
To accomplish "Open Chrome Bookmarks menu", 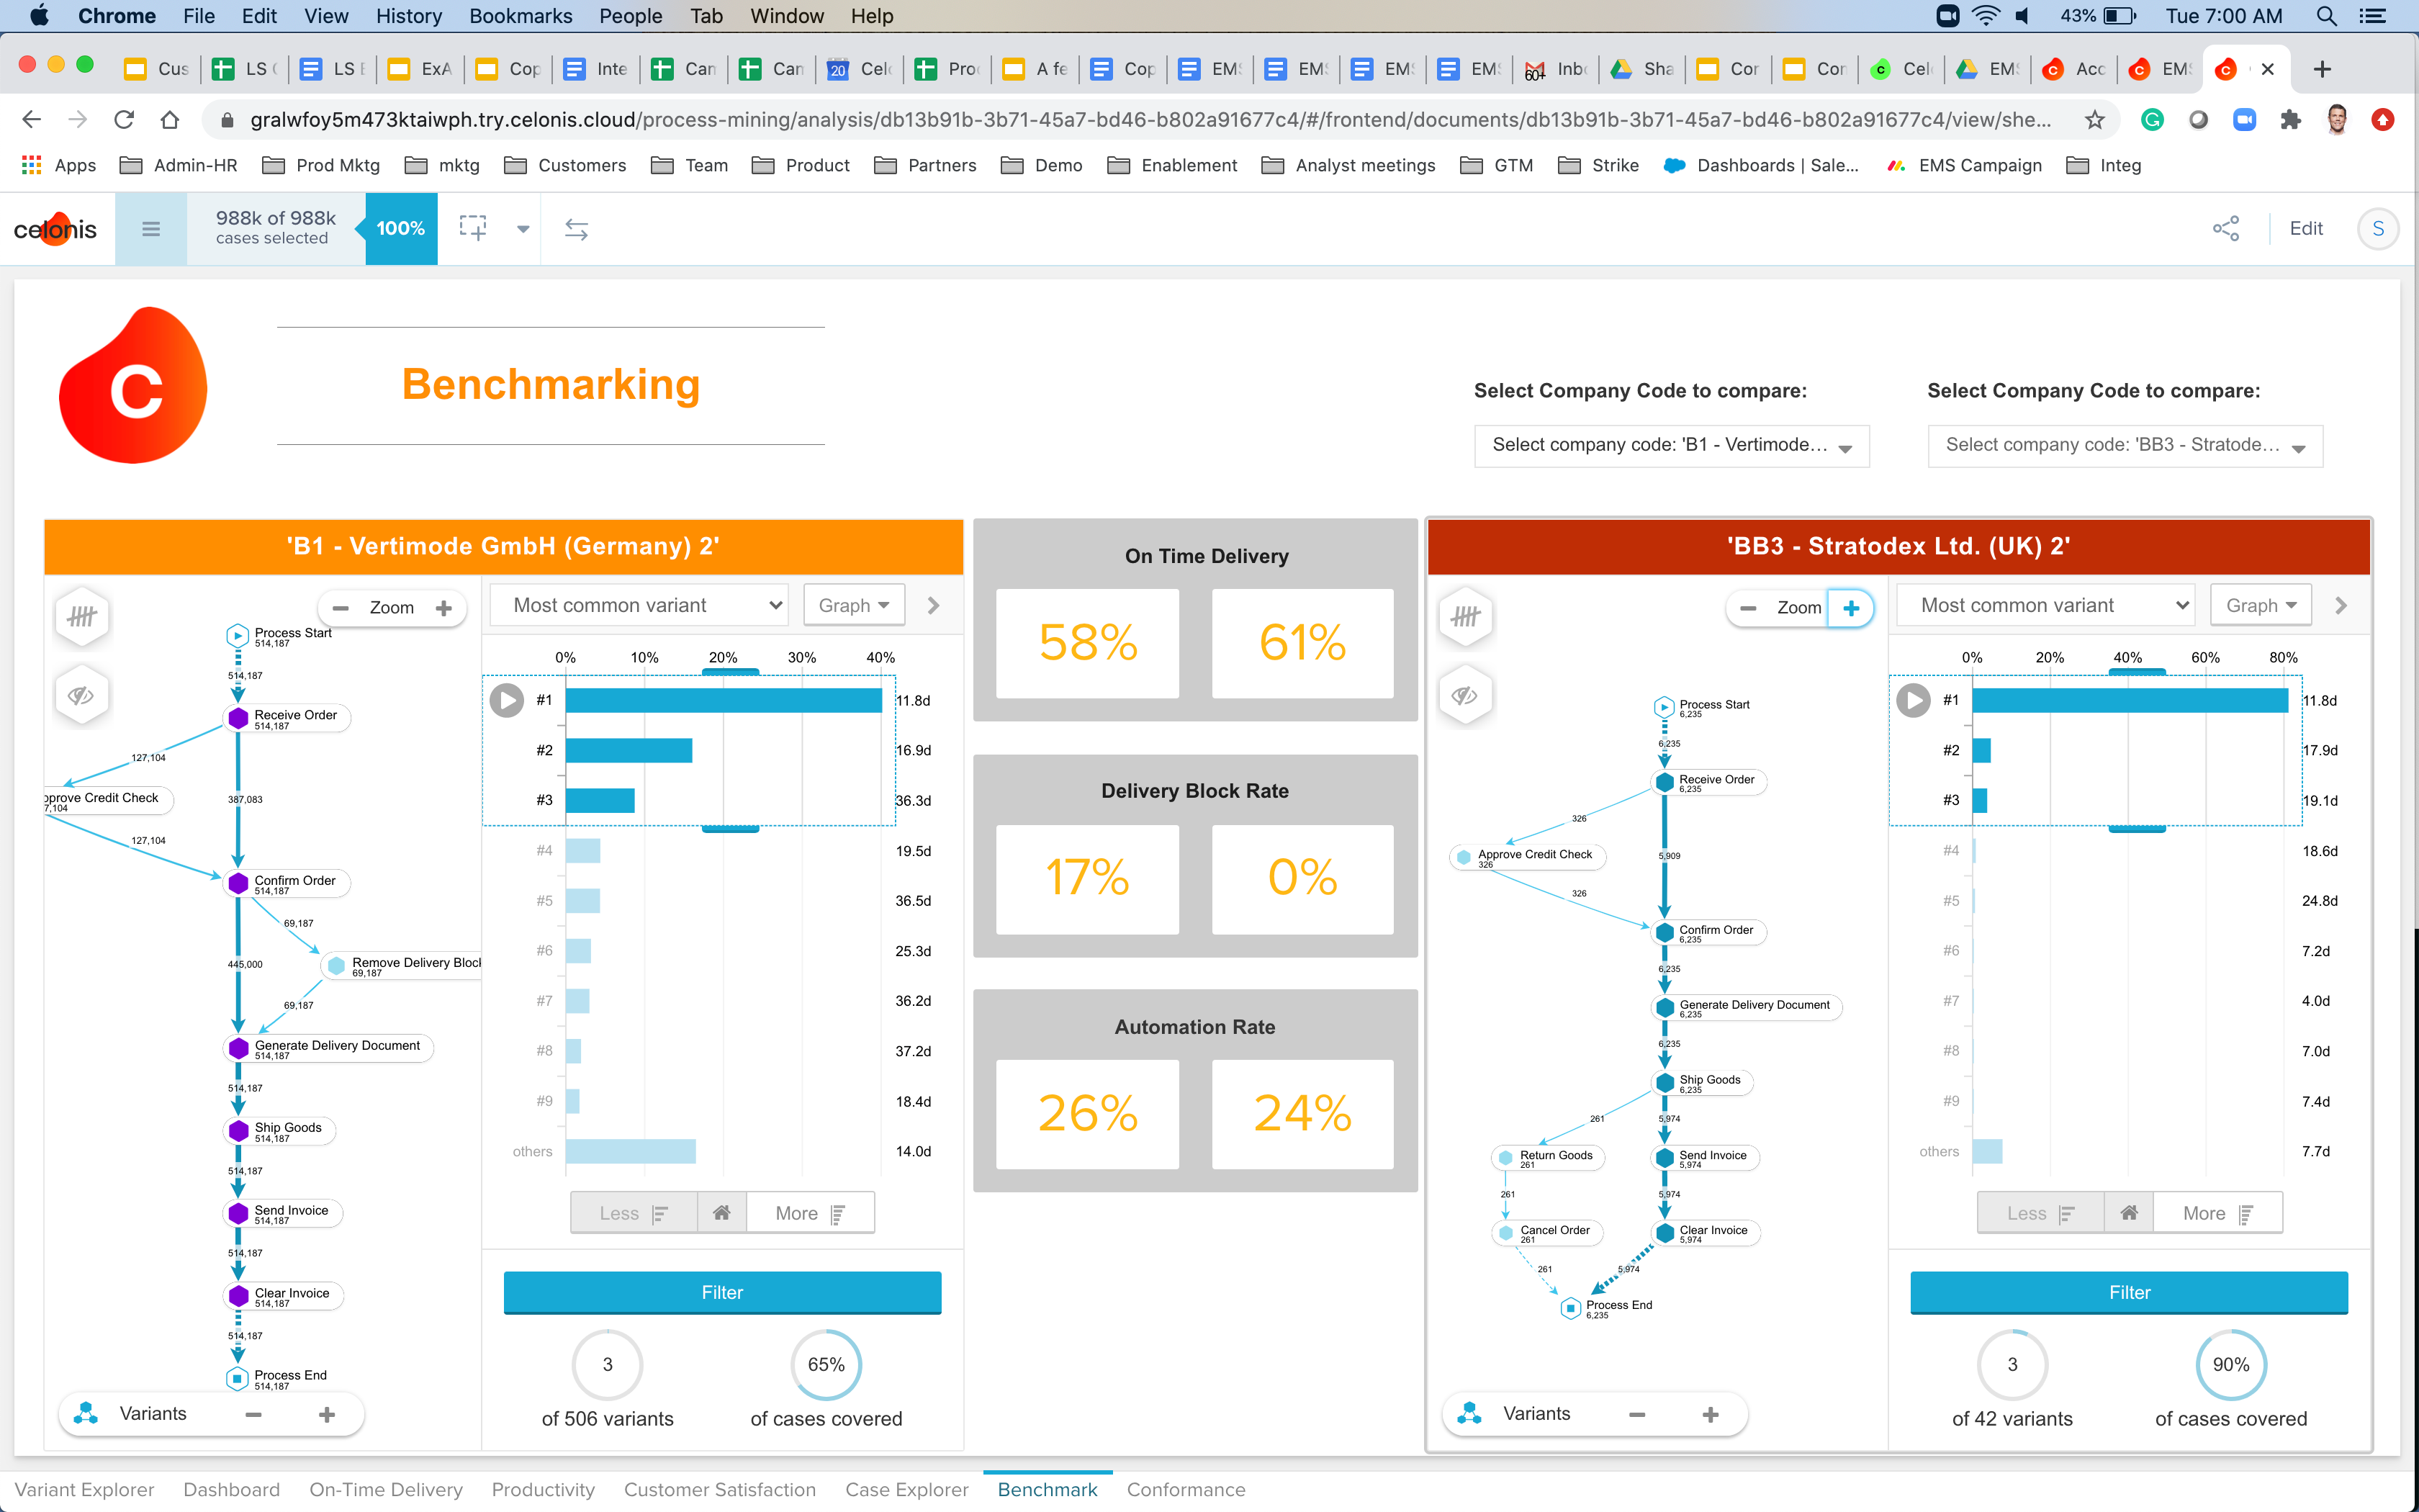I will point(520,16).
